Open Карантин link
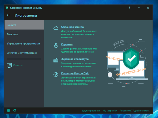Screen dimensions: 158x118 67,45
